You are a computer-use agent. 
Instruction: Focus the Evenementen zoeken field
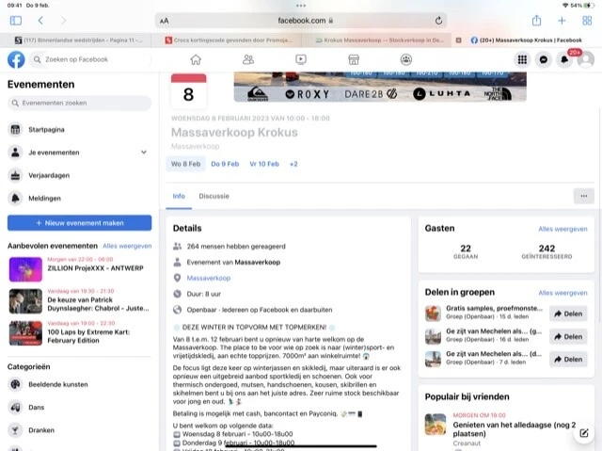click(x=79, y=103)
